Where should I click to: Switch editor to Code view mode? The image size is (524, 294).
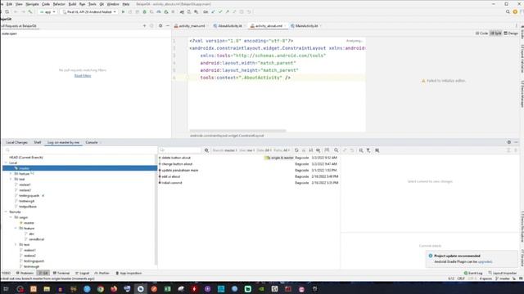tap(481, 33)
